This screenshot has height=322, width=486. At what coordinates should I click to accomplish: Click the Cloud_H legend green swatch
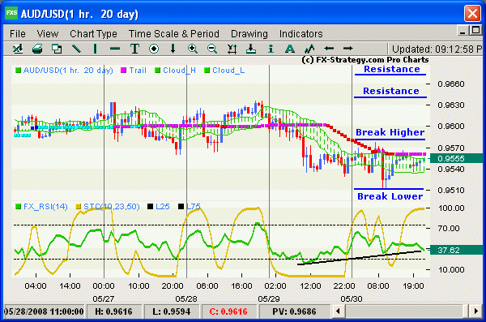(157, 71)
